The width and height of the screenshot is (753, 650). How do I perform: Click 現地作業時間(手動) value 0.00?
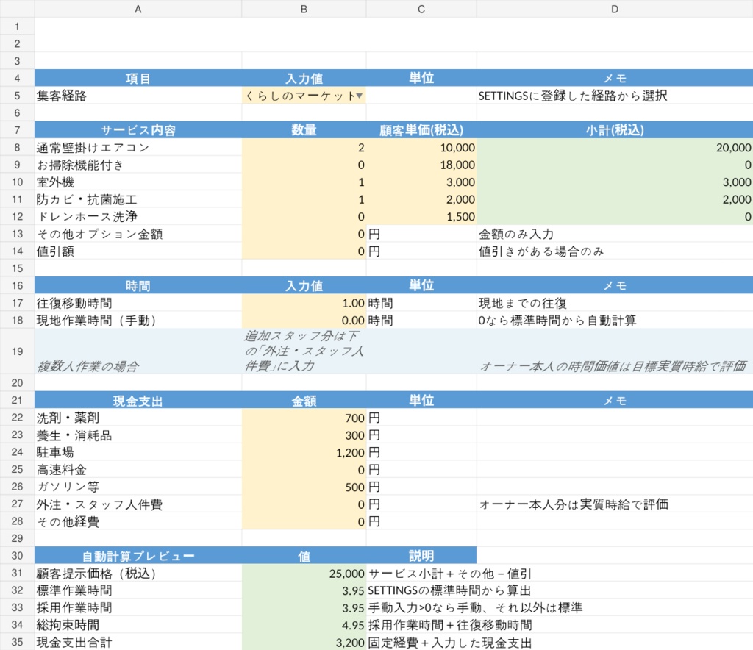304,320
